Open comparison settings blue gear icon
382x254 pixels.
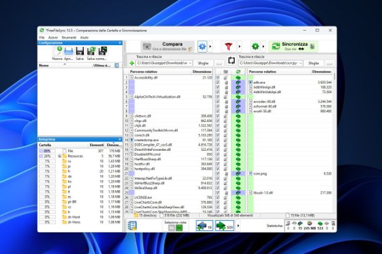click(202, 46)
